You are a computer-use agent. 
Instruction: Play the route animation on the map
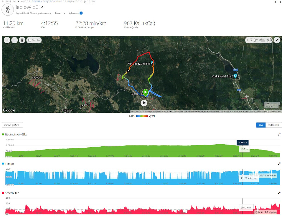click(x=144, y=103)
